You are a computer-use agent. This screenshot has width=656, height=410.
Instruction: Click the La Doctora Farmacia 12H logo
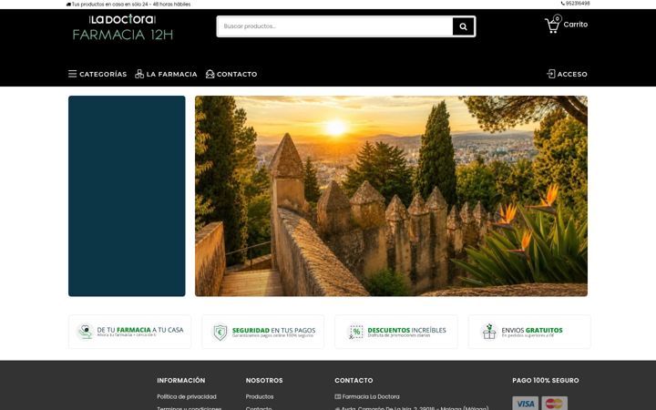click(123, 27)
